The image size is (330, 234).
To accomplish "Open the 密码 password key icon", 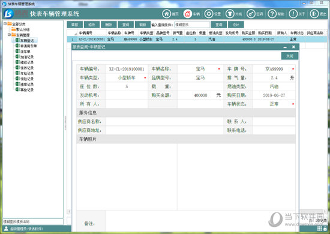I will (251, 14).
